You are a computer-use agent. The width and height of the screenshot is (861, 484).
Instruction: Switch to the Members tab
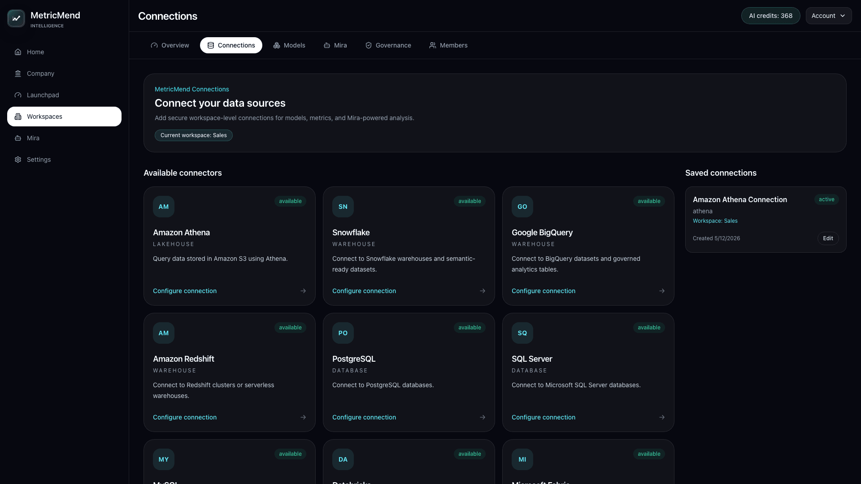448,45
